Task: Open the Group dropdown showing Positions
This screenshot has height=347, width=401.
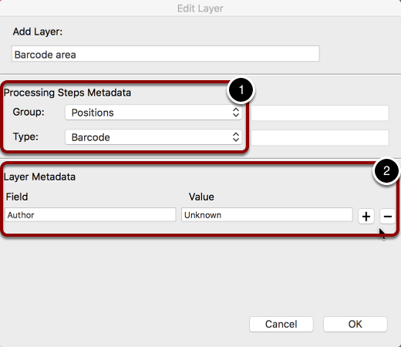Action: click(x=153, y=113)
